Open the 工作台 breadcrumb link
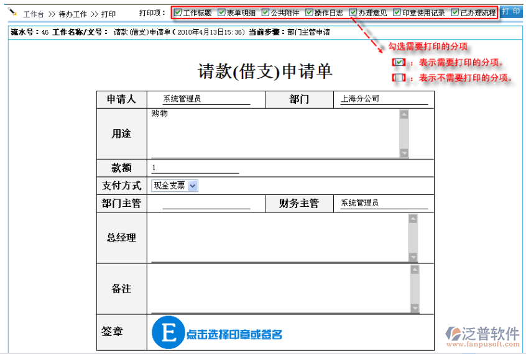 [33, 14]
